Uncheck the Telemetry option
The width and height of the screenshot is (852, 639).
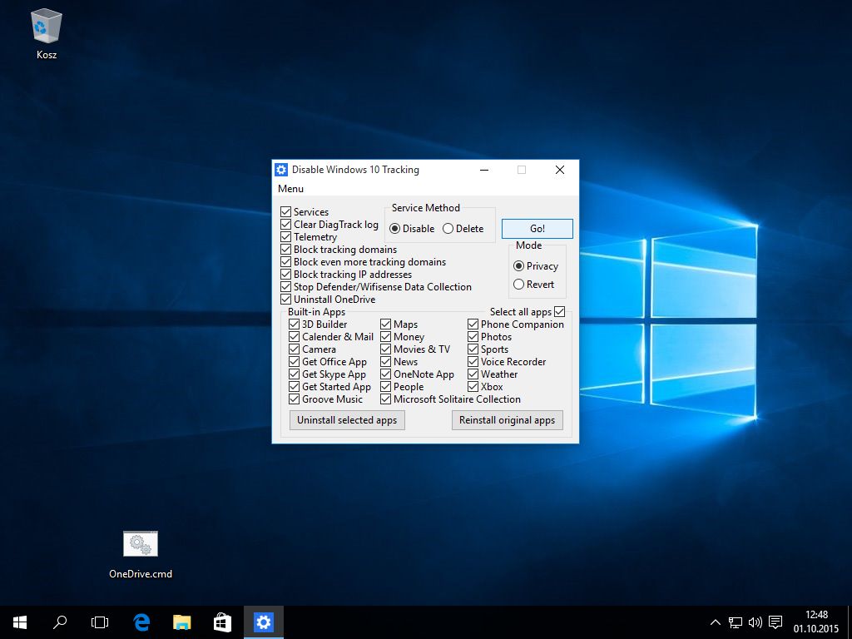coord(286,236)
